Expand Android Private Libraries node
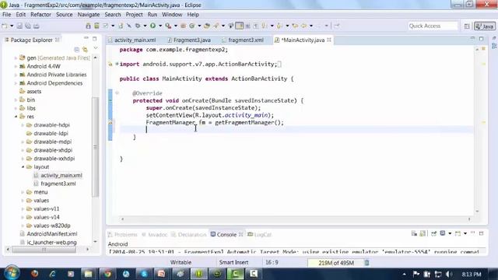 16,75
